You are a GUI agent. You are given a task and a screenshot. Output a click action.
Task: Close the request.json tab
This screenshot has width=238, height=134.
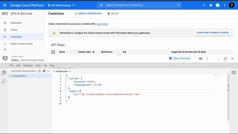pyautogui.click(x=70, y=71)
